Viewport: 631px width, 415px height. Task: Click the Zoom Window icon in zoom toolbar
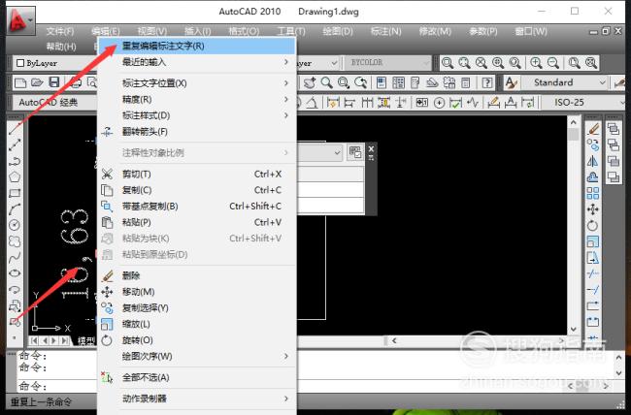tap(448, 63)
